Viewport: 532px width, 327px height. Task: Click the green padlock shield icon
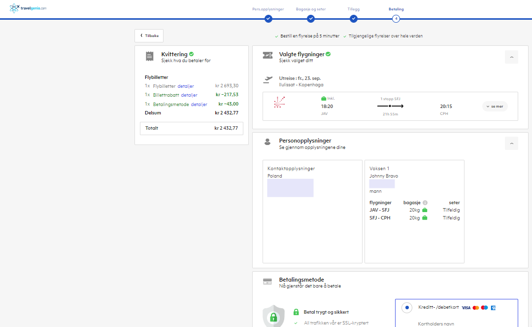point(273,316)
